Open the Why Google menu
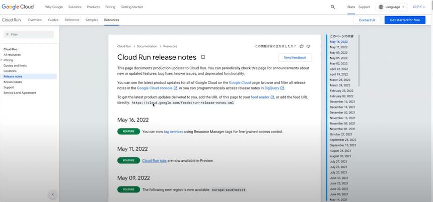 coord(54,7)
